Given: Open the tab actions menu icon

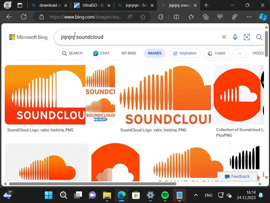Looking at the screenshot, I should 20,5.
